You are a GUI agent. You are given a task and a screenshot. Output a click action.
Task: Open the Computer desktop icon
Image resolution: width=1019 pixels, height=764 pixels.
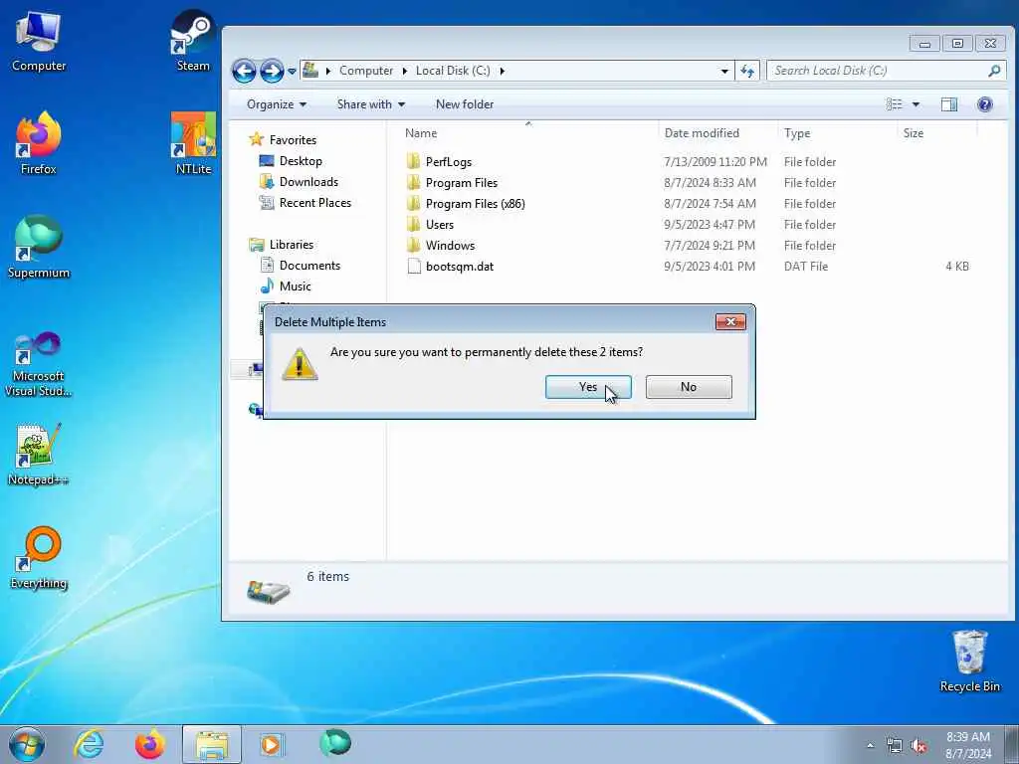(x=39, y=42)
